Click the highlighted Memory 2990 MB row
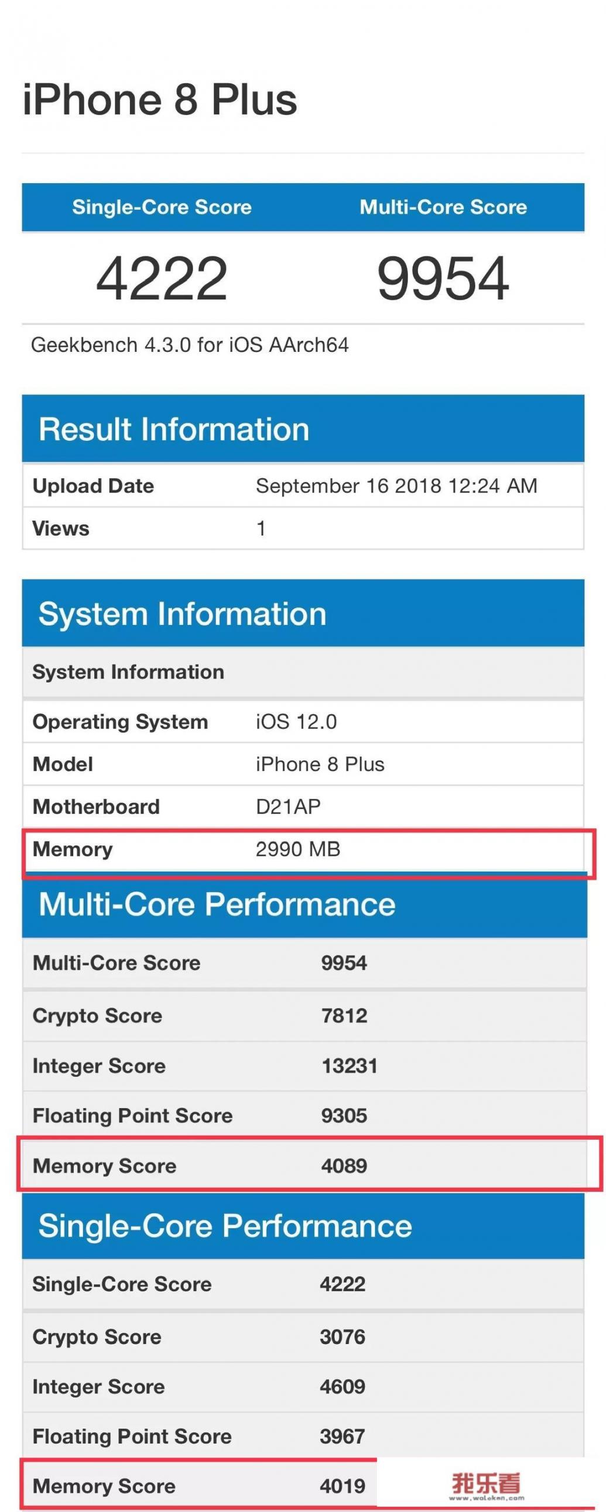Image resolution: width=606 pixels, height=1512 pixels. click(309, 853)
